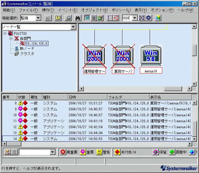Click the house picture view icon
The image size is (199, 173).
[100, 18]
